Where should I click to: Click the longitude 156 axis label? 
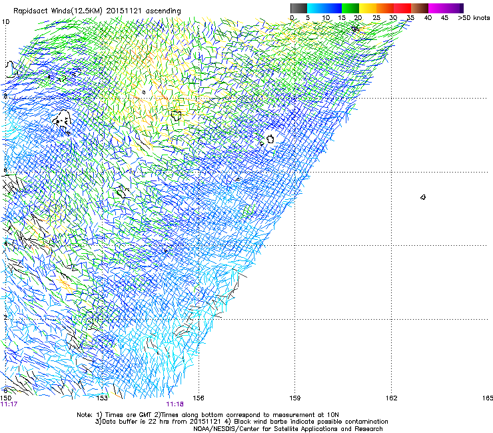pyautogui.click(x=199, y=398)
